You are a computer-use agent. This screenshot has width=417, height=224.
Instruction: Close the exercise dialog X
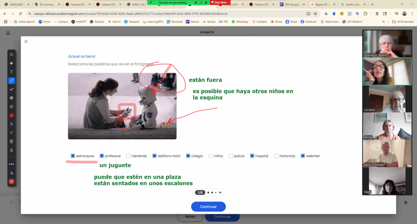click(26, 42)
